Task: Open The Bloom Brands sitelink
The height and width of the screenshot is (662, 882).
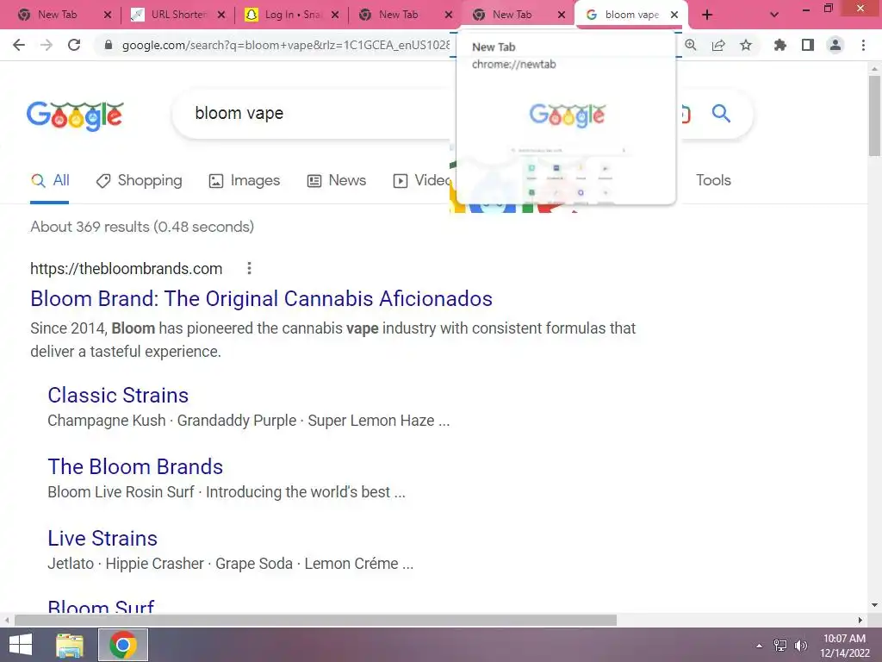Action: click(x=135, y=466)
